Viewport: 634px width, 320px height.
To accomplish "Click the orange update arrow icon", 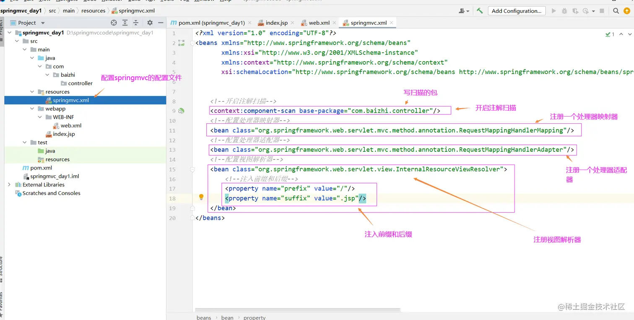I will 627,11.
